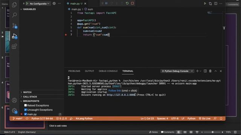Select Python 3.7.7 64-bit interpreter
The image size is (241, 135).
(x=42, y=118)
